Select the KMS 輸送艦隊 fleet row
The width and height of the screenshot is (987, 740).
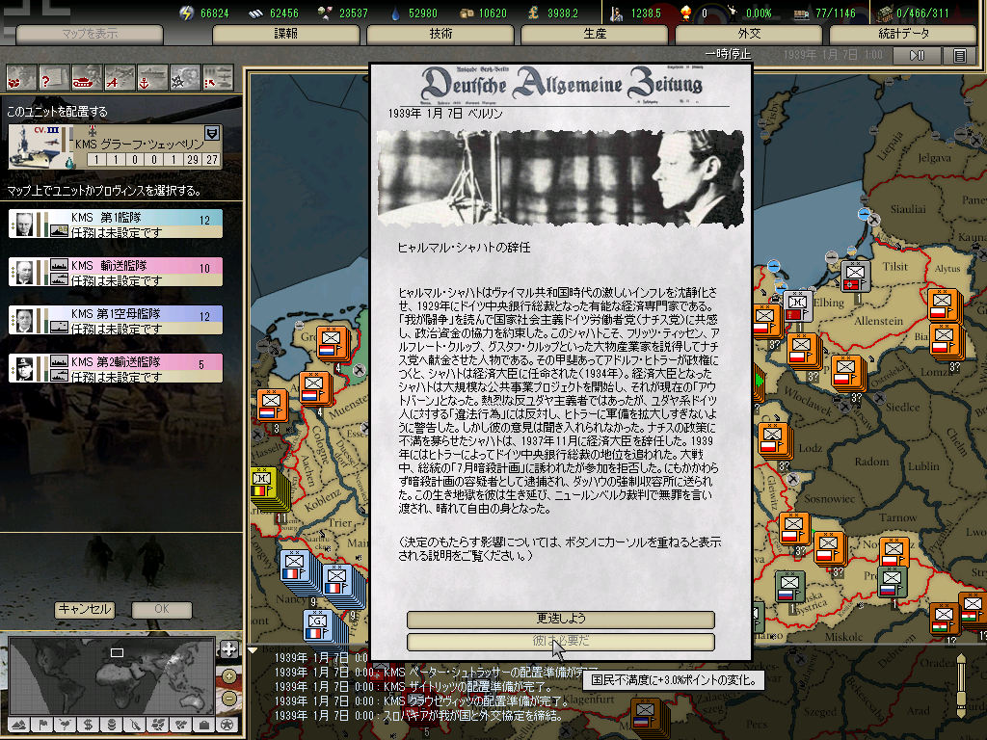[116, 272]
